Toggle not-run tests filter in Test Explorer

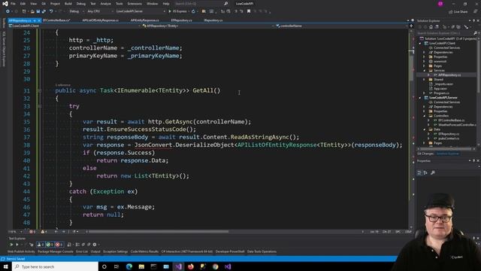click(41, 245)
